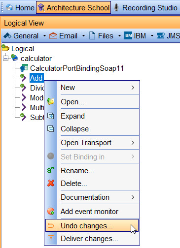180x248 pixels.
Task: Click the Files document icon
Action: click(92, 35)
